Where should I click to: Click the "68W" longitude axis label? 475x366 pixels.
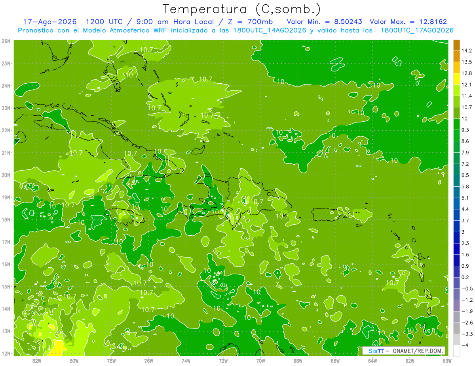pos(298,360)
